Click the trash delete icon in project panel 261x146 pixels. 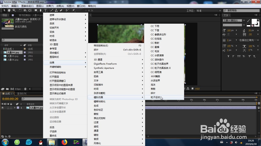tap(25, 89)
